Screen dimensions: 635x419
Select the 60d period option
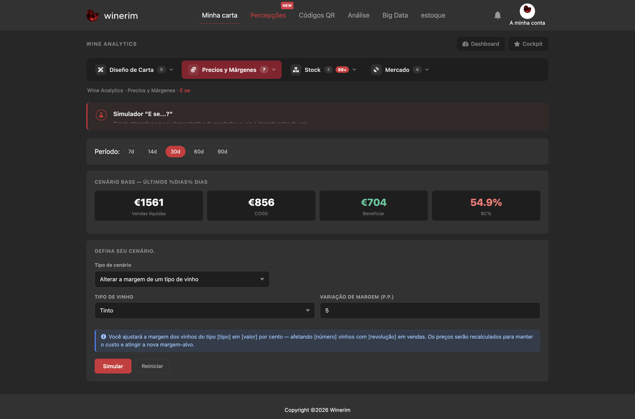pyautogui.click(x=199, y=152)
